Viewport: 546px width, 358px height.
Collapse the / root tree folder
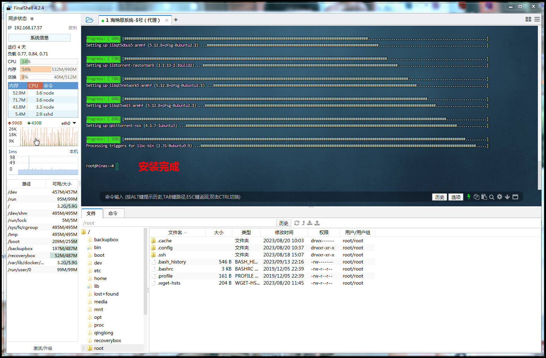click(84, 232)
